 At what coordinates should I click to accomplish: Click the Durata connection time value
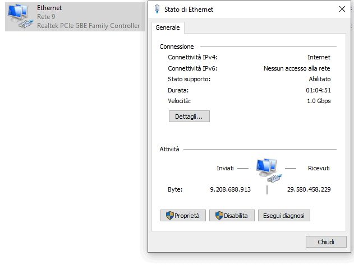[318, 90]
